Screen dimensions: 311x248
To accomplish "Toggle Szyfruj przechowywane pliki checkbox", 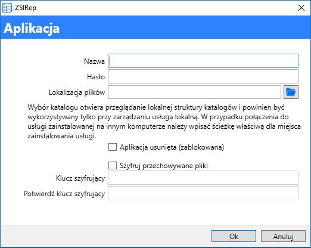I will (113, 166).
